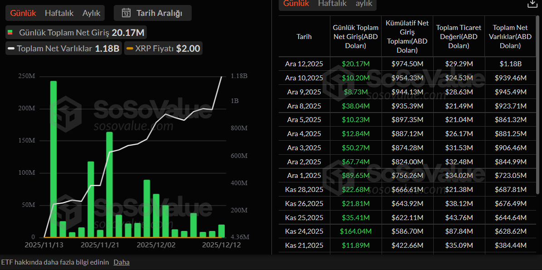Click the last green bar at 2025/12/12
Image resolution: width=542 pixels, height=270 pixels.
(x=222, y=231)
